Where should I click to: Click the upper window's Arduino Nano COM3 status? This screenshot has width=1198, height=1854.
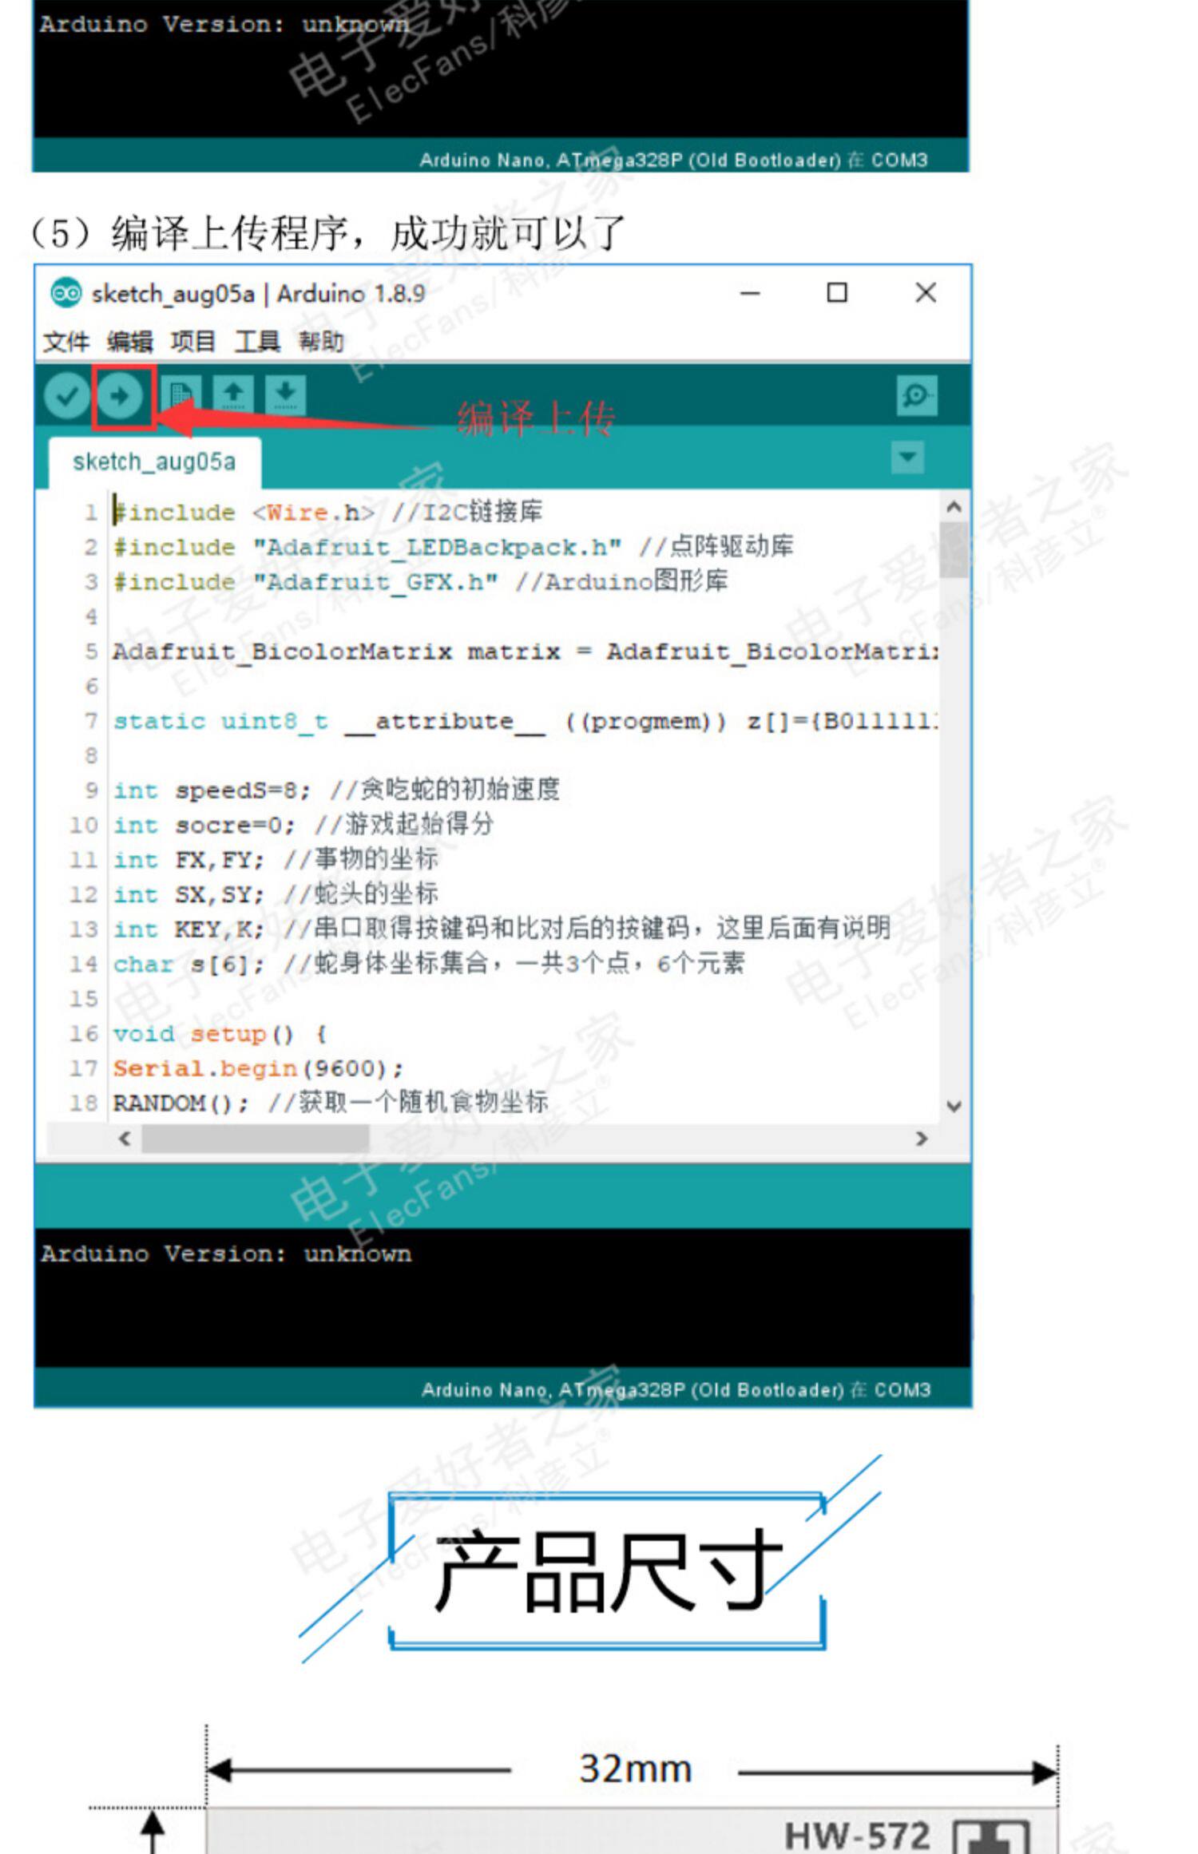(x=673, y=160)
